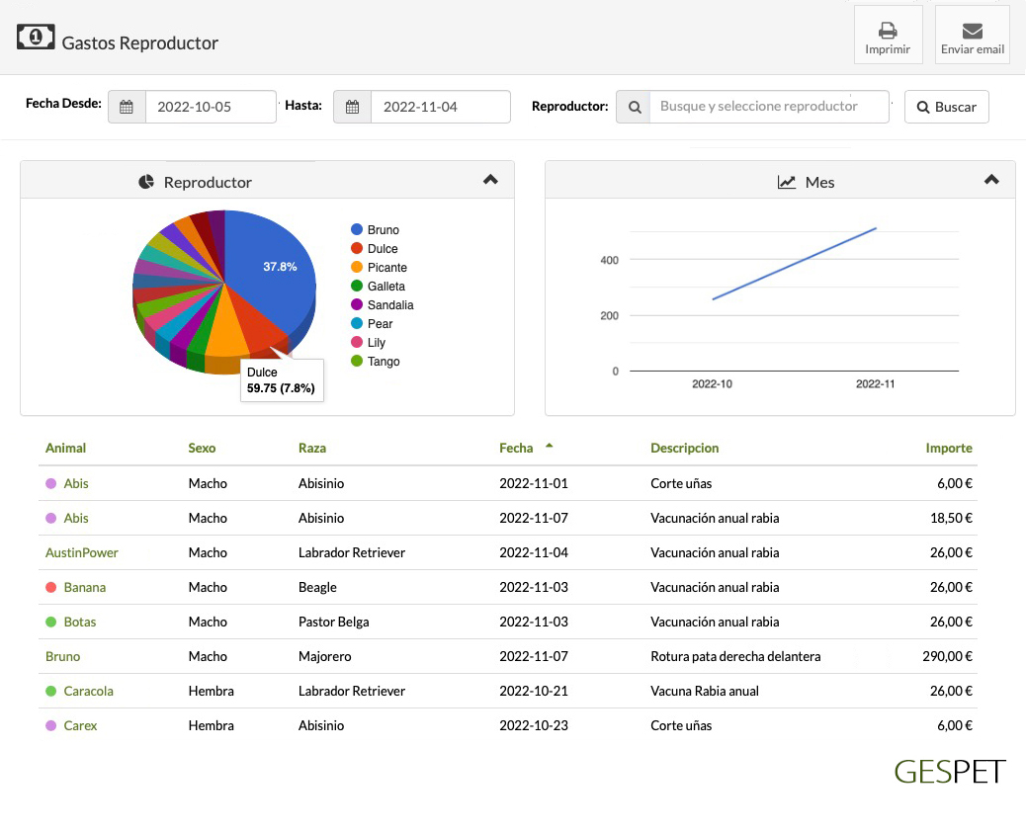Open the AustinPower animal link

point(82,552)
